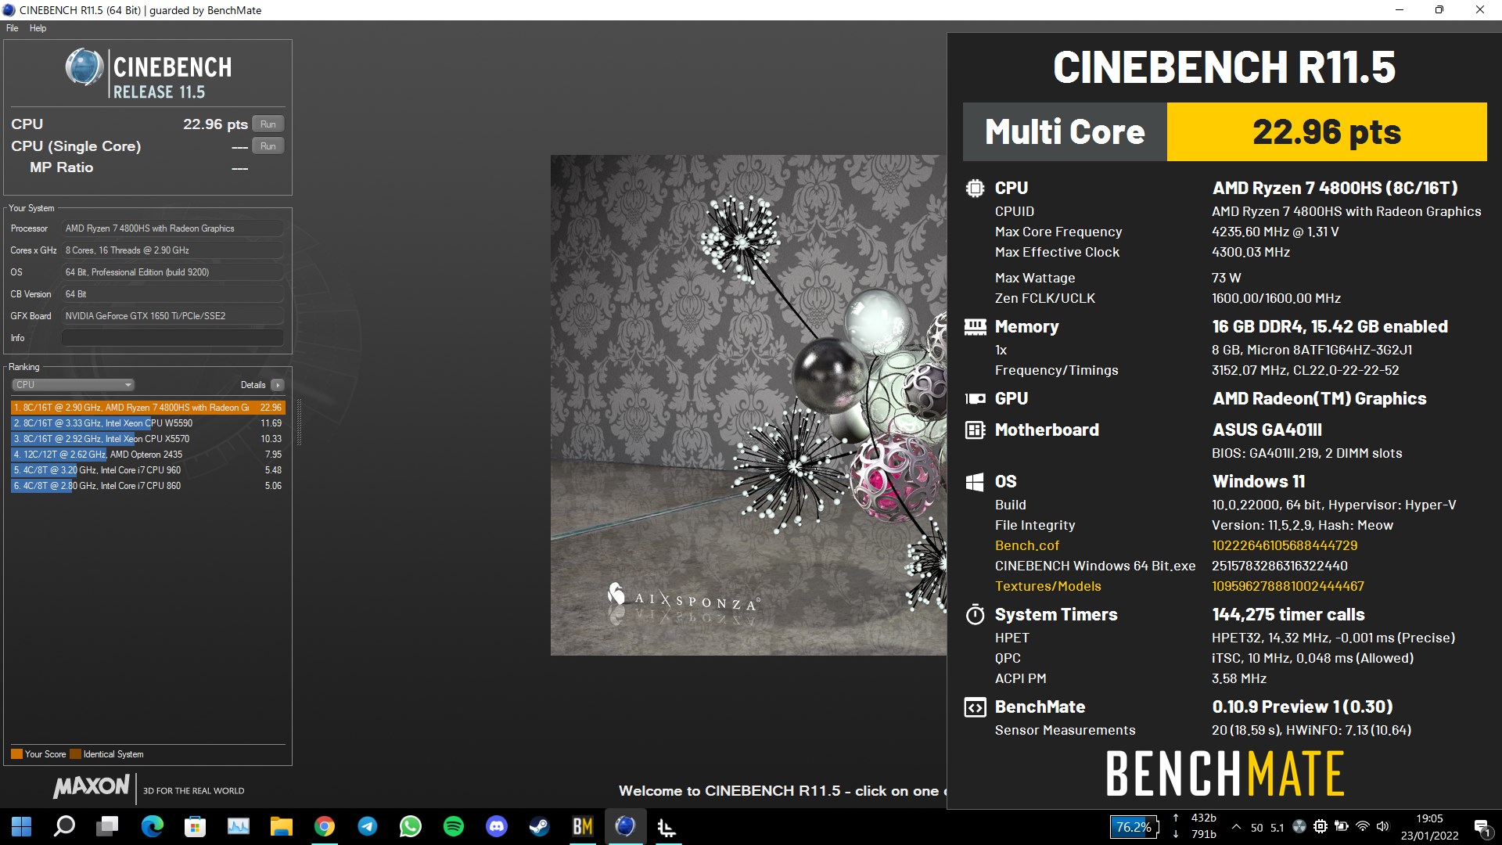Screen dimensions: 1502x845
Task: Open WhatsApp from taskbar
Action: tap(410, 826)
